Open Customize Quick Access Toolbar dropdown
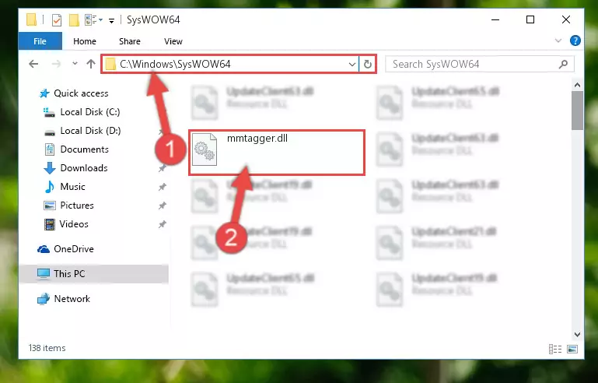 pyautogui.click(x=111, y=20)
